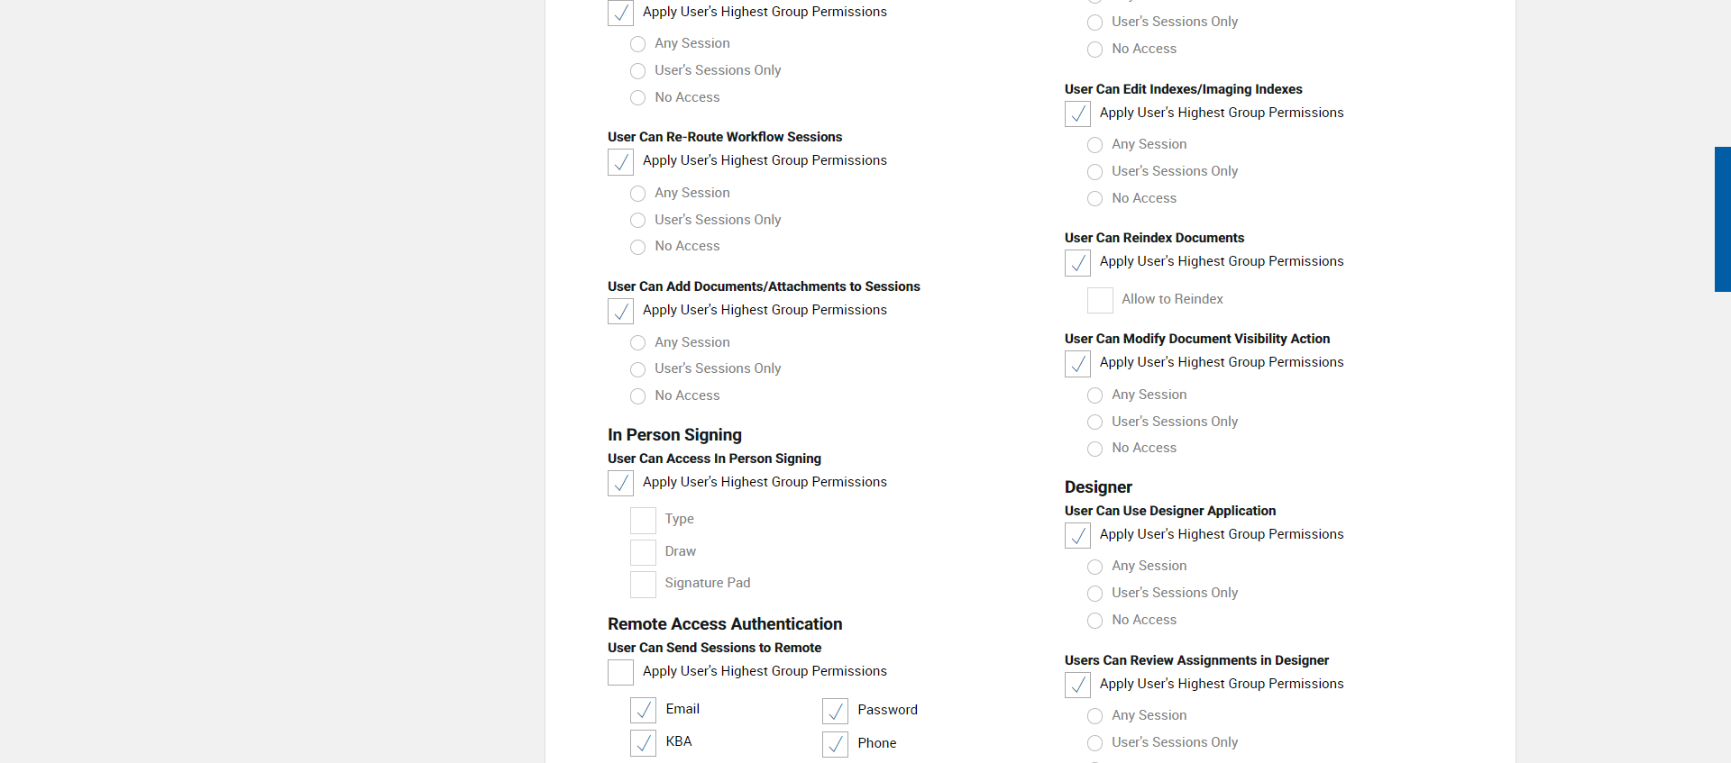The image size is (1731, 763).
Task: Uncheck the Email authentication checkbox
Action: click(643, 711)
